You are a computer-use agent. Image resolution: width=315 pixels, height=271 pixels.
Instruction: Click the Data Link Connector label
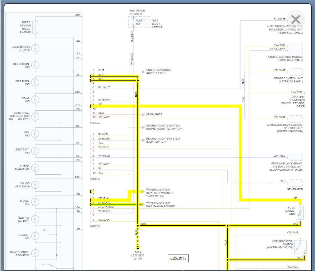(293, 102)
